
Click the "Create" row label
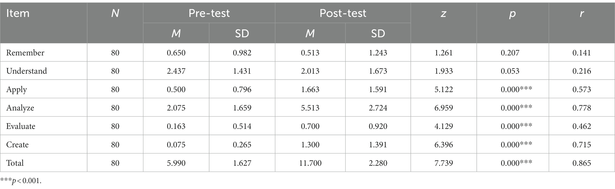(x=18, y=145)
